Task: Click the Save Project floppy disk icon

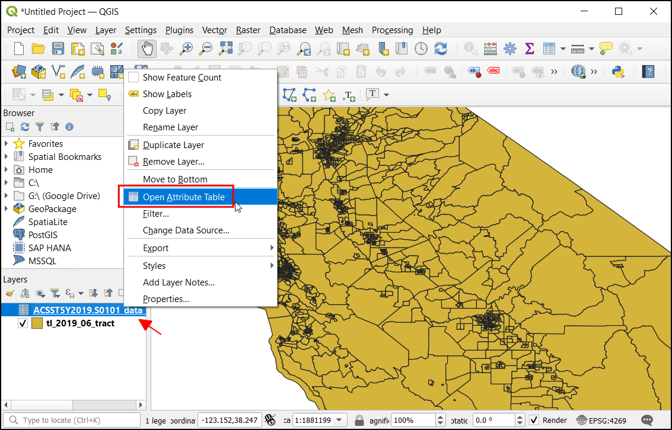Action: (58, 49)
